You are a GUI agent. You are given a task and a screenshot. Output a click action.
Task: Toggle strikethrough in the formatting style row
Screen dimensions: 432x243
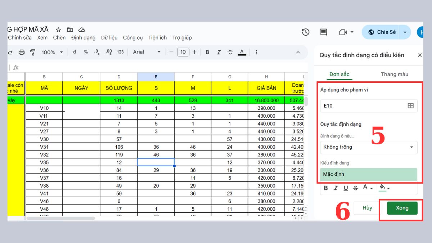click(x=356, y=188)
